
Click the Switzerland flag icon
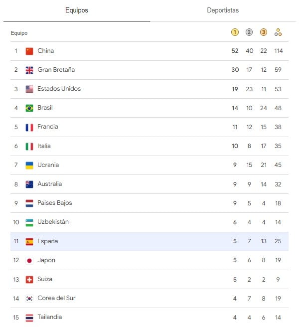click(29, 280)
